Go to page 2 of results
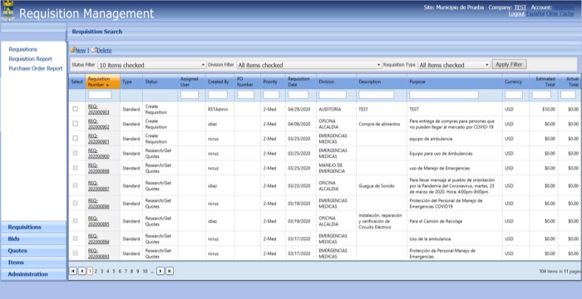 pyautogui.click(x=96, y=272)
